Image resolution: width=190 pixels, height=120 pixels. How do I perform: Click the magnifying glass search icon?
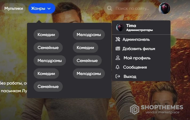[109, 8]
